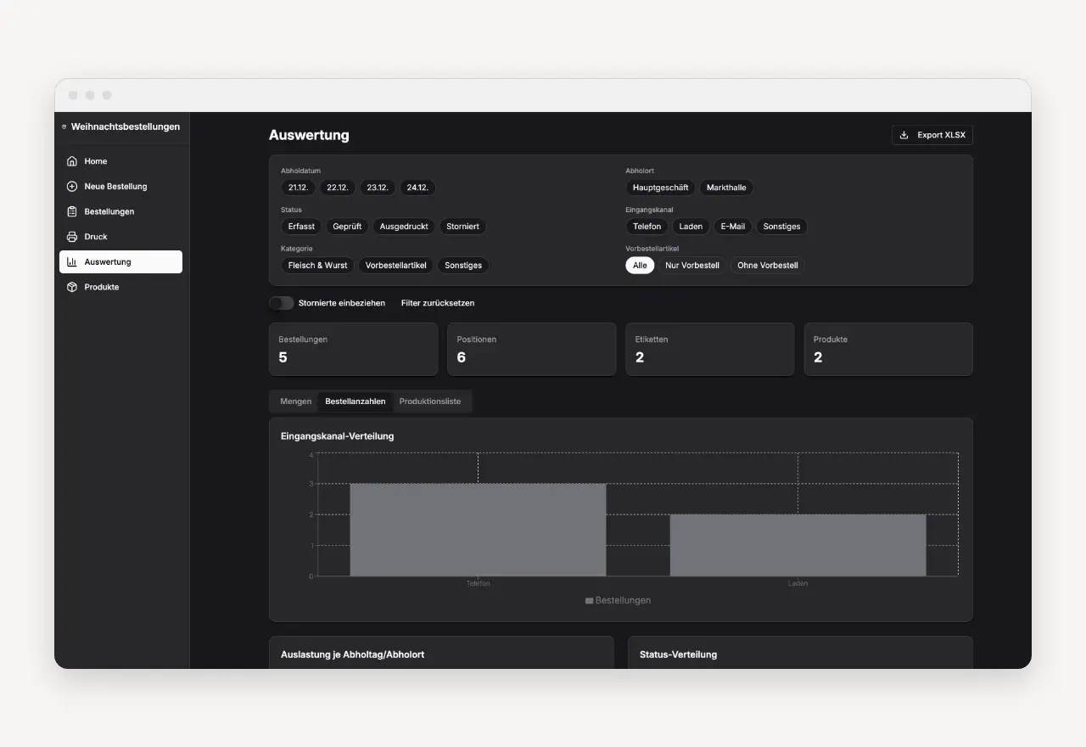This screenshot has height=747, width=1086.
Task: Click the download icon on Export XLSX
Action: 904,135
